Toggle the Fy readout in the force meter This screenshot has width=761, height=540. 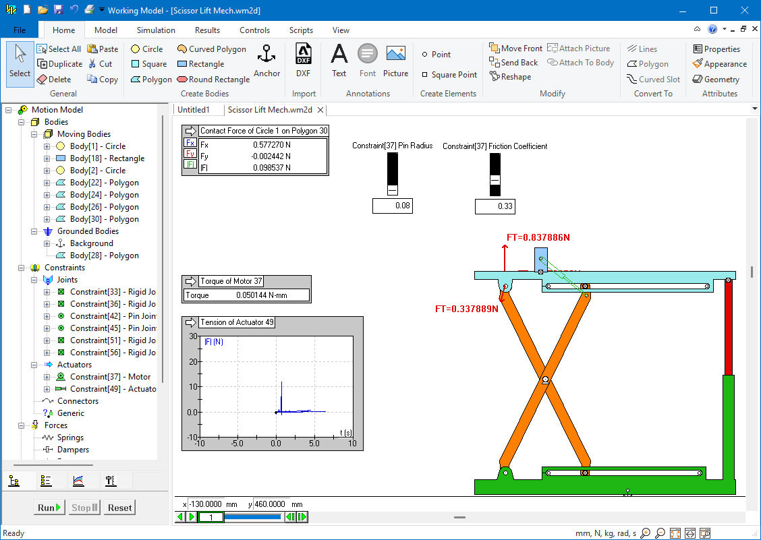pos(191,155)
